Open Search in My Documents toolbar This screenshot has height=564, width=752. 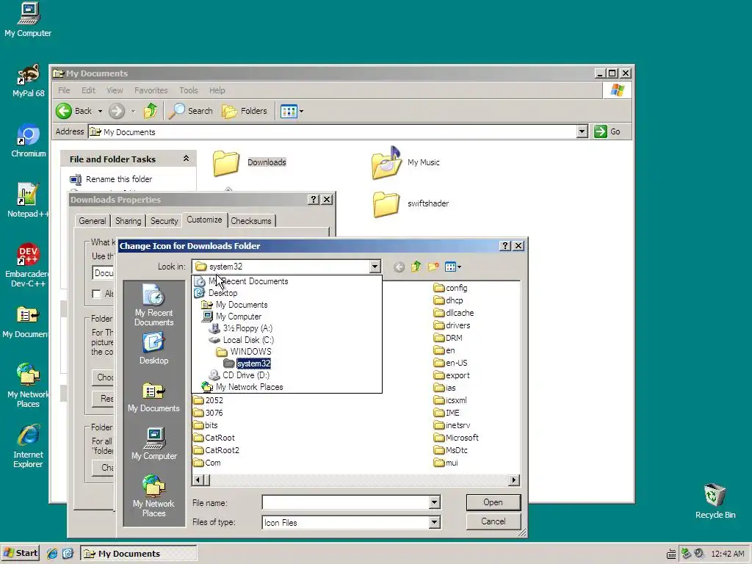click(x=191, y=111)
